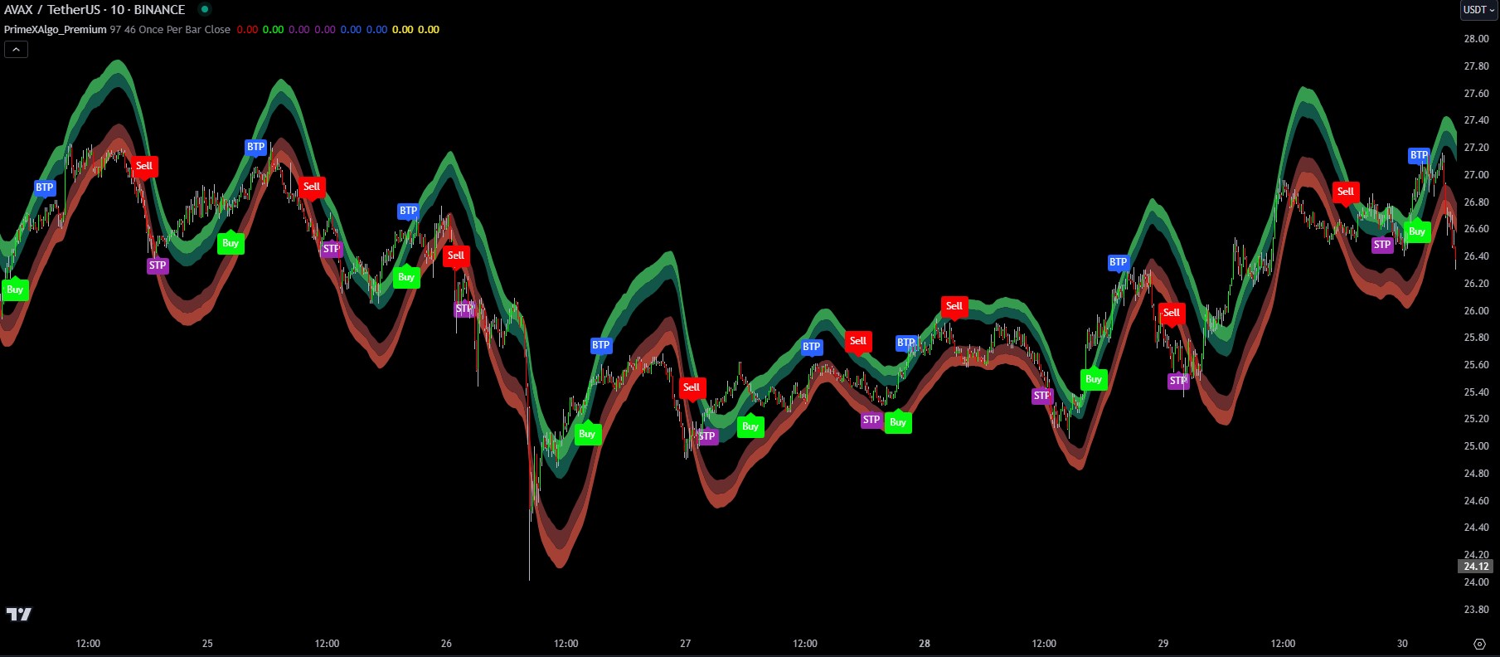
Task: Click the 25.40 price axis label
Action: [1476, 392]
